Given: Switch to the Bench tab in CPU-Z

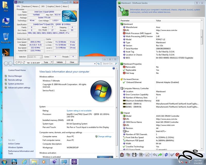Looking at the screenshot, I should pos(58,6).
